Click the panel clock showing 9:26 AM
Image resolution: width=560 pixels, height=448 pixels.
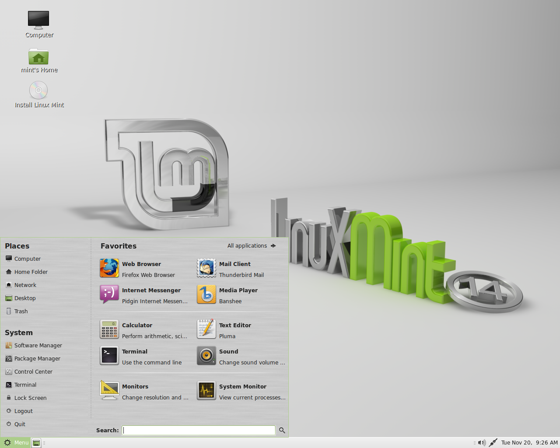click(529, 443)
